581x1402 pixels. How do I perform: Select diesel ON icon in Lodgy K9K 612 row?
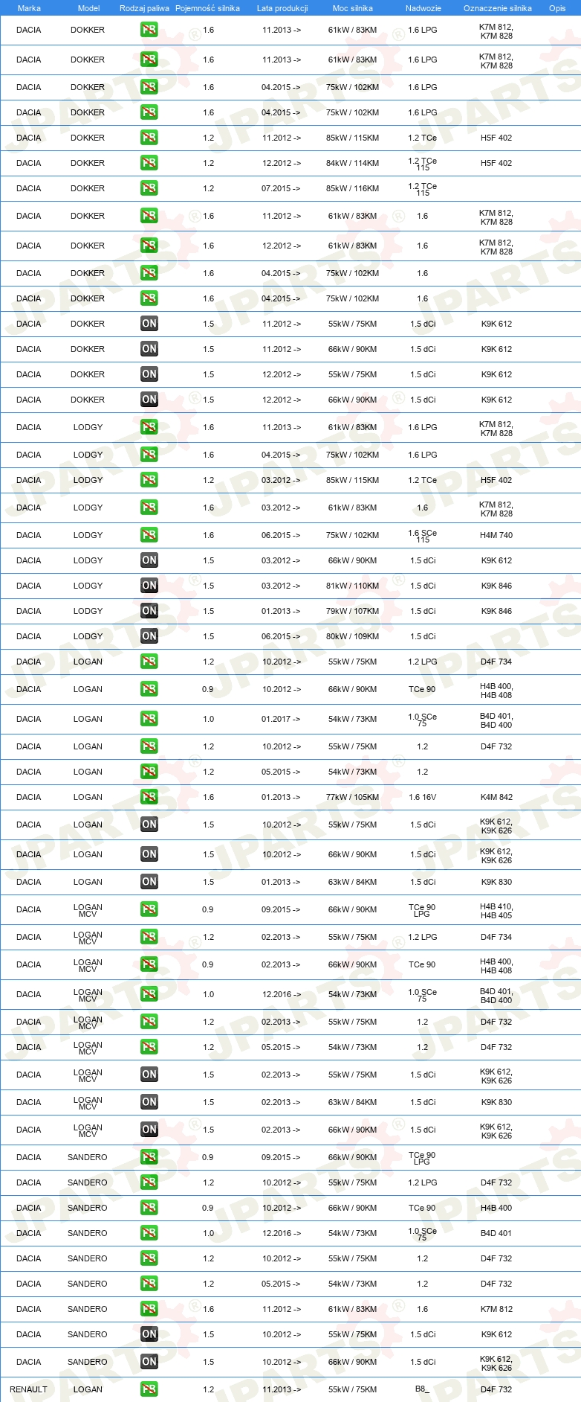coord(149,560)
